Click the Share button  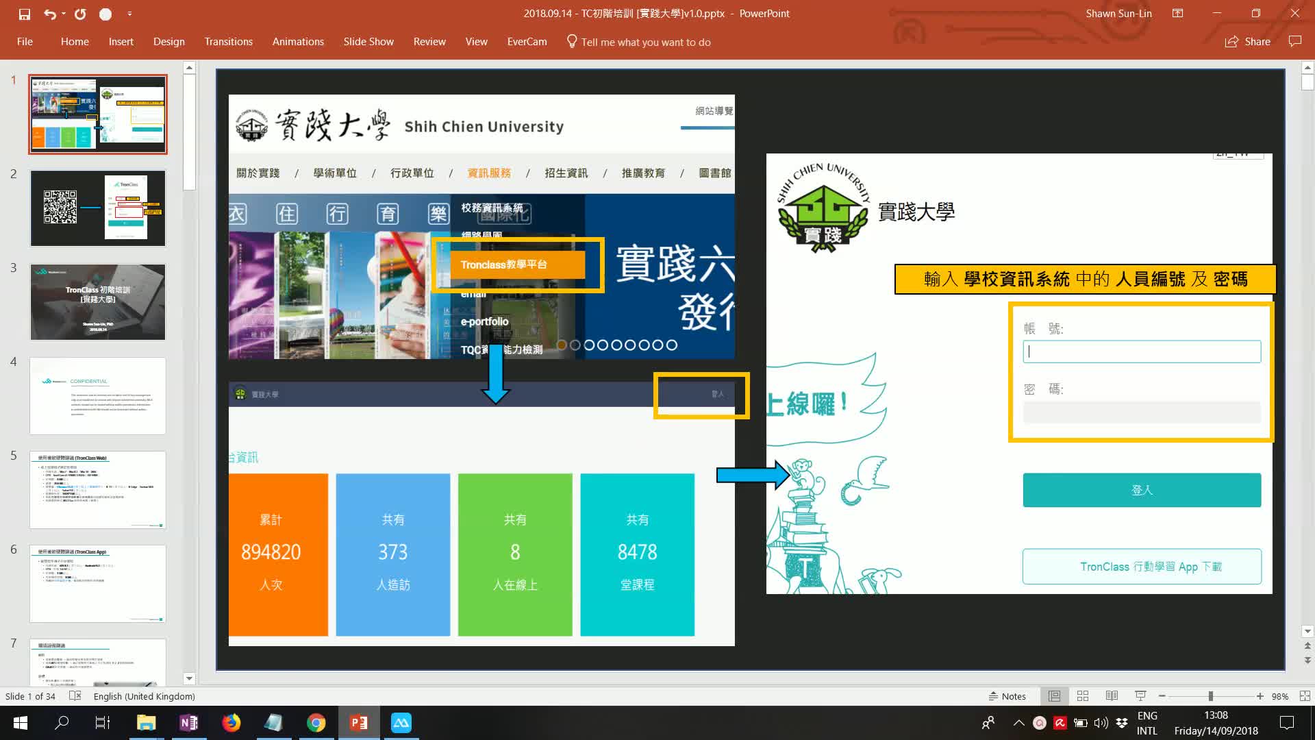(x=1248, y=42)
